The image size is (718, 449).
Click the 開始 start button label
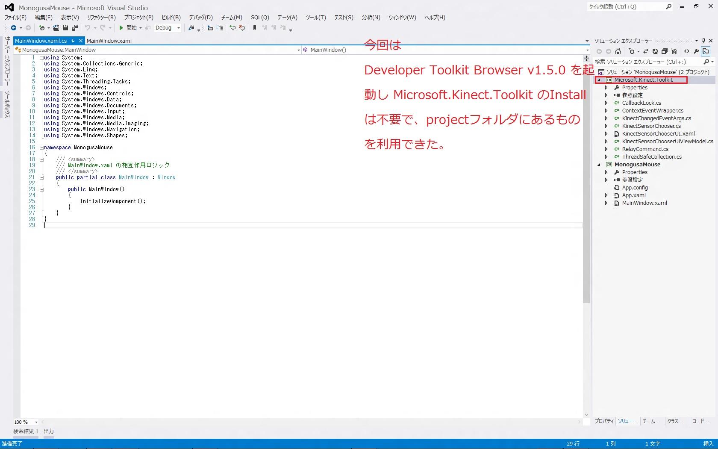click(x=132, y=28)
